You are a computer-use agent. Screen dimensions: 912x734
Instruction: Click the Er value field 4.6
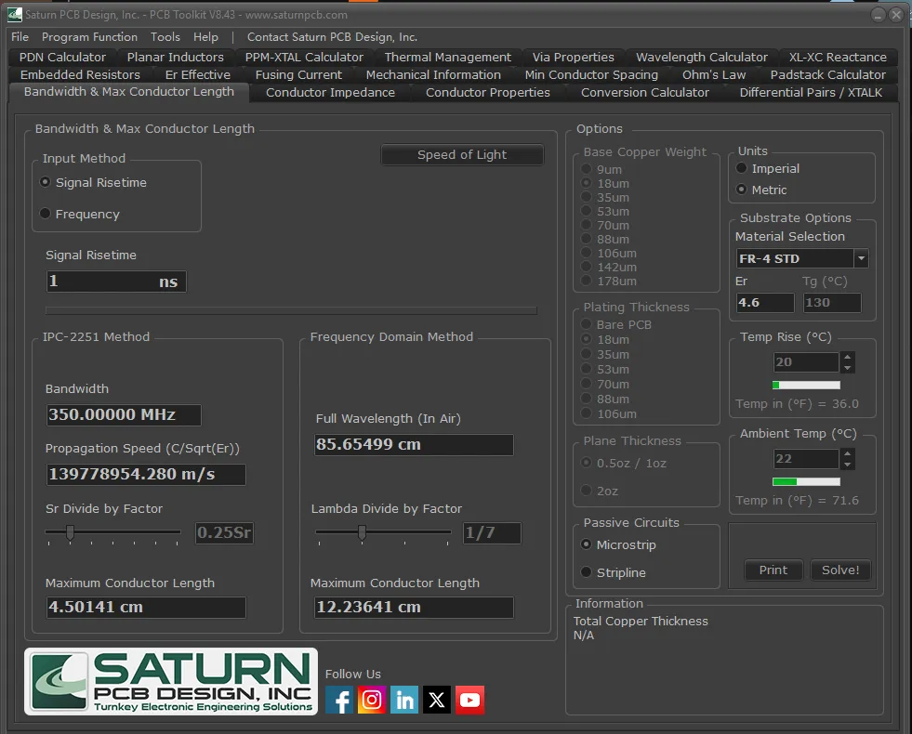click(764, 303)
